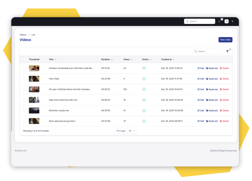This screenshot has height=181, width=252.
Task: Click the duration '00:34:53'
Action: (x=106, y=110)
